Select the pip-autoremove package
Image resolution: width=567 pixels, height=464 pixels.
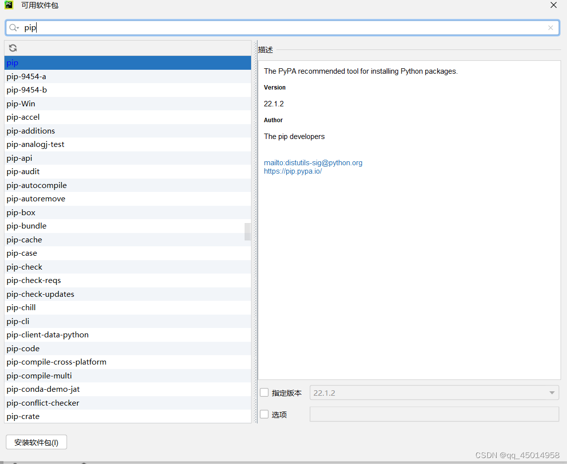pos(128,199)
